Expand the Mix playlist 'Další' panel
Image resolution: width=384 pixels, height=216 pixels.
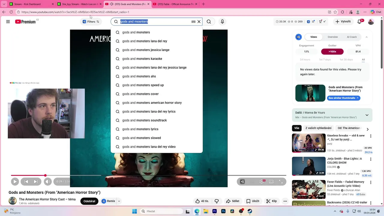click(367, 115)
